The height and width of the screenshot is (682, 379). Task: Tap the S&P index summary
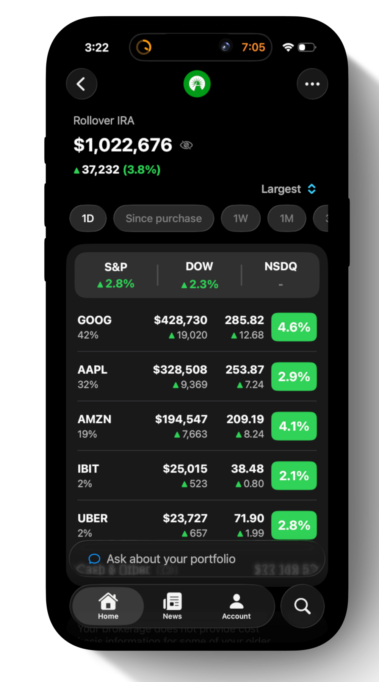point(116,275)
